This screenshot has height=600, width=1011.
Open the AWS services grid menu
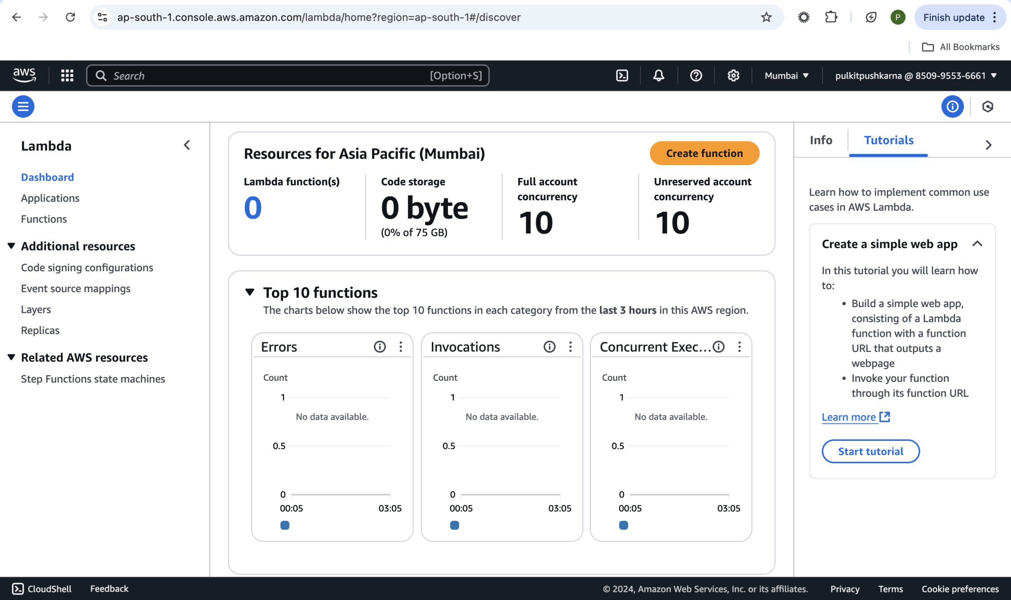point(67,76)
